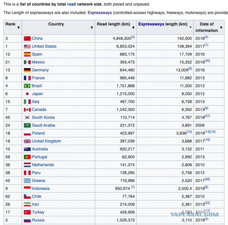The image size is (228, 225).
Task: Open the Germany country link
Action: (x=40, y=70)
